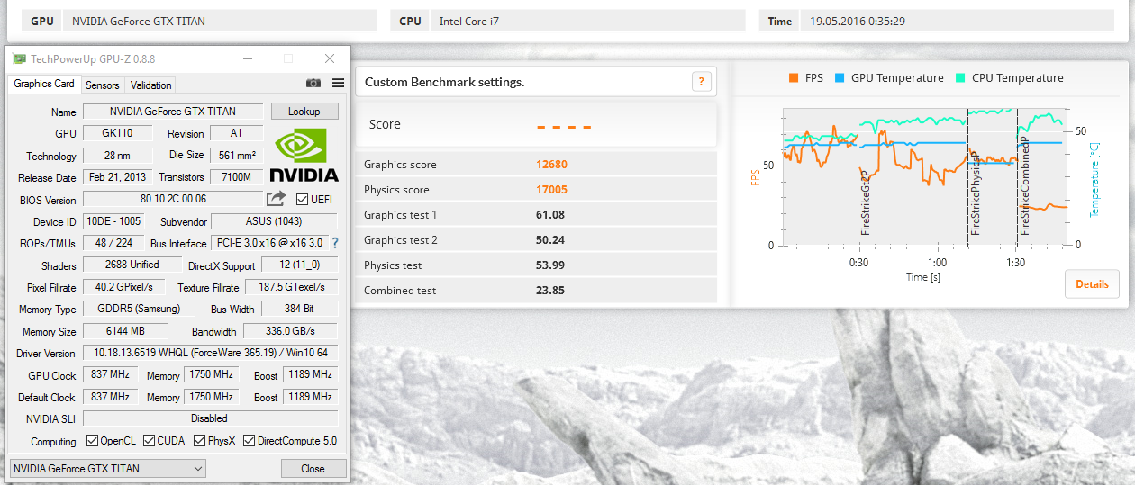
Task: Switch to the Graphics Card tab
Action: click(44, 84)
